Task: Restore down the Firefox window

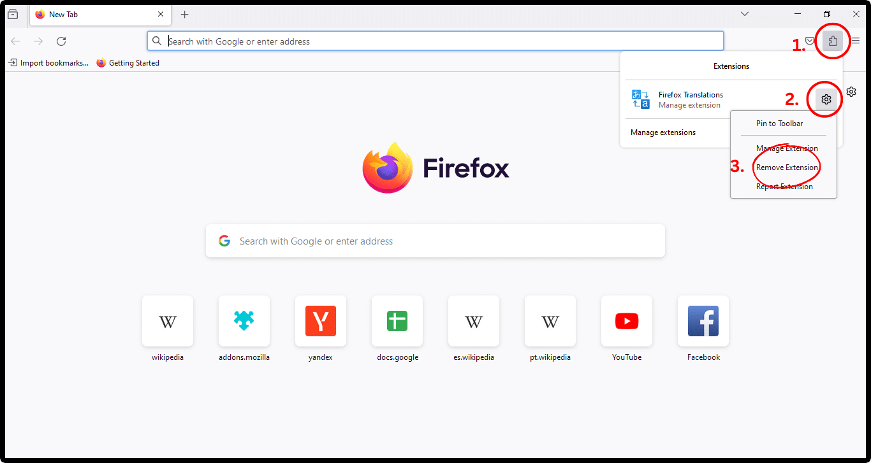Action: point(827,14)
